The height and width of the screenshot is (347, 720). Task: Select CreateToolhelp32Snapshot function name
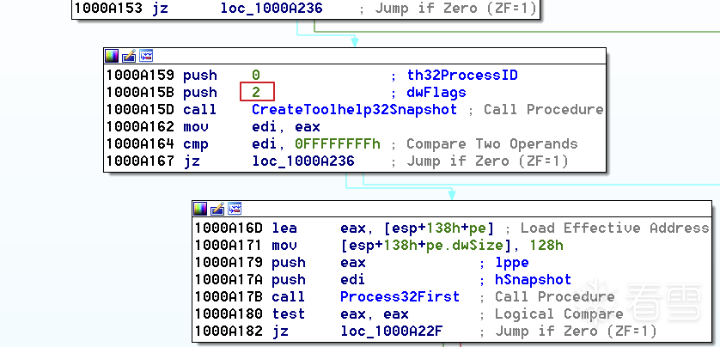coord(355,110)
